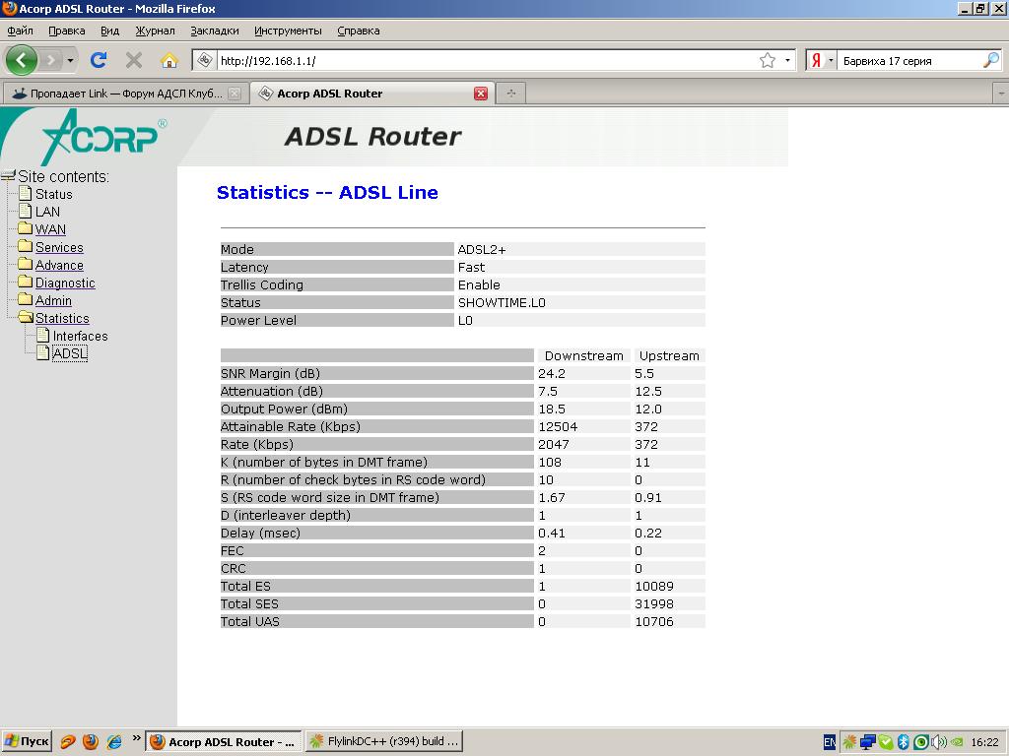Viewport: 1009px width, 756px height.
Task: Open a new tab with the plus button
Action: tap(511, 94)
